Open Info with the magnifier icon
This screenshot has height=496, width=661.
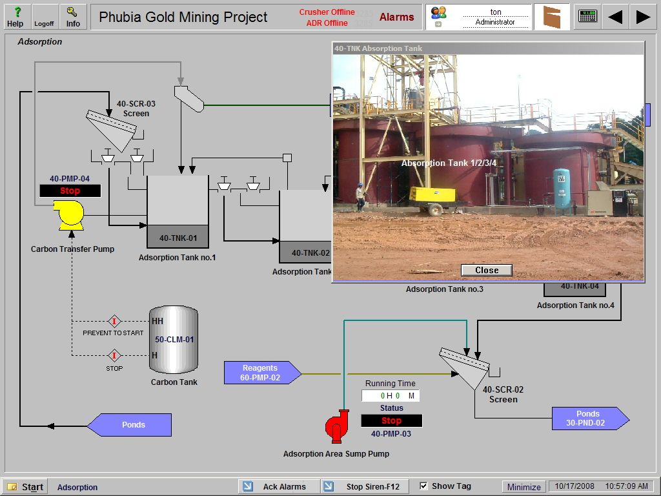(x=72, y=15)
